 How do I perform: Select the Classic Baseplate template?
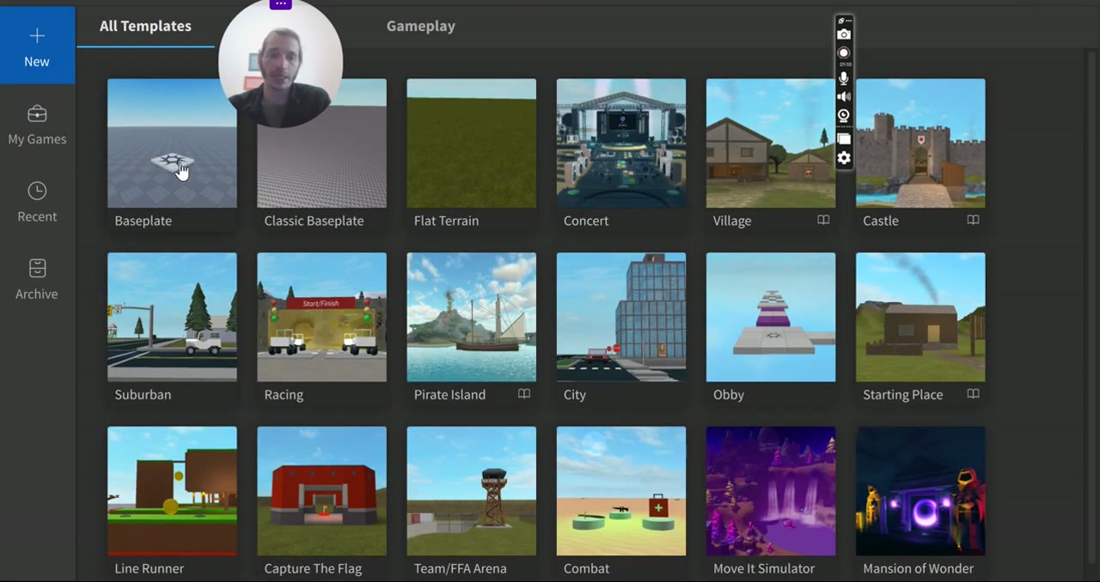[321, 143]
